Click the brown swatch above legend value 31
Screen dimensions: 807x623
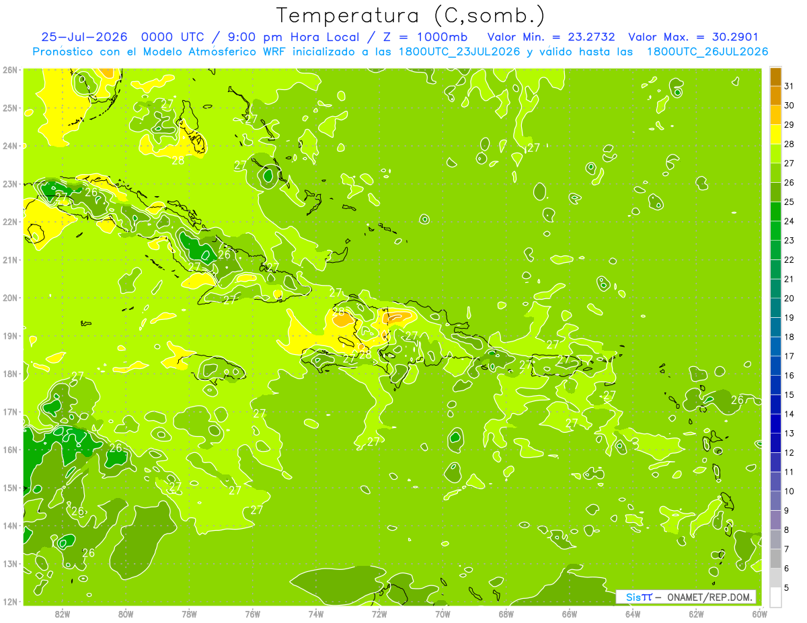[x=775, y=76]
